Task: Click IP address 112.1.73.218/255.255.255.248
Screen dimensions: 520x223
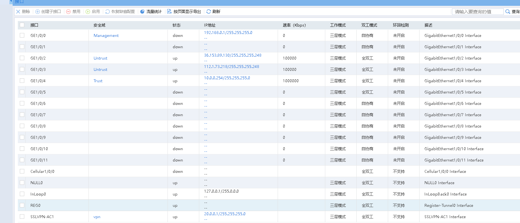Action: click(232, 67)
